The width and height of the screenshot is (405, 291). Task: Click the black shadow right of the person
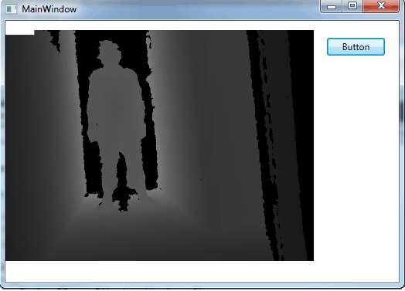pyautogui.click(x=150, y=160)
